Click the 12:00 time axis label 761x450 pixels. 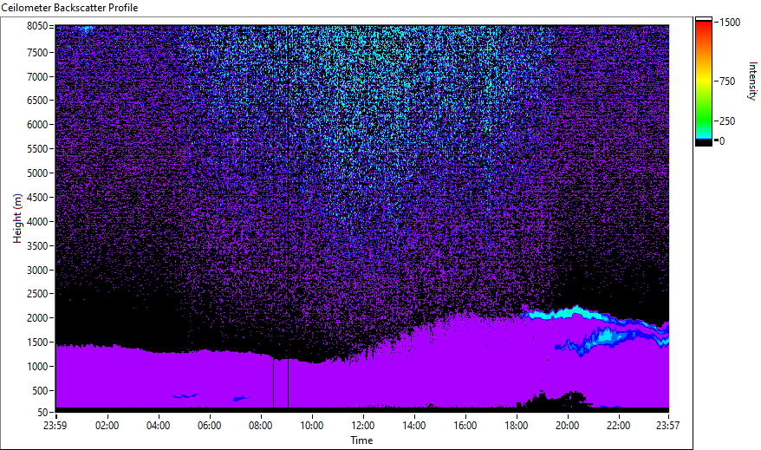362,426
